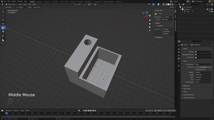Viewport: 214px width, 120px height.
Task: Open the Mass Kilograms dropdown
Action: pyautogui.click(x=203, y=77)
